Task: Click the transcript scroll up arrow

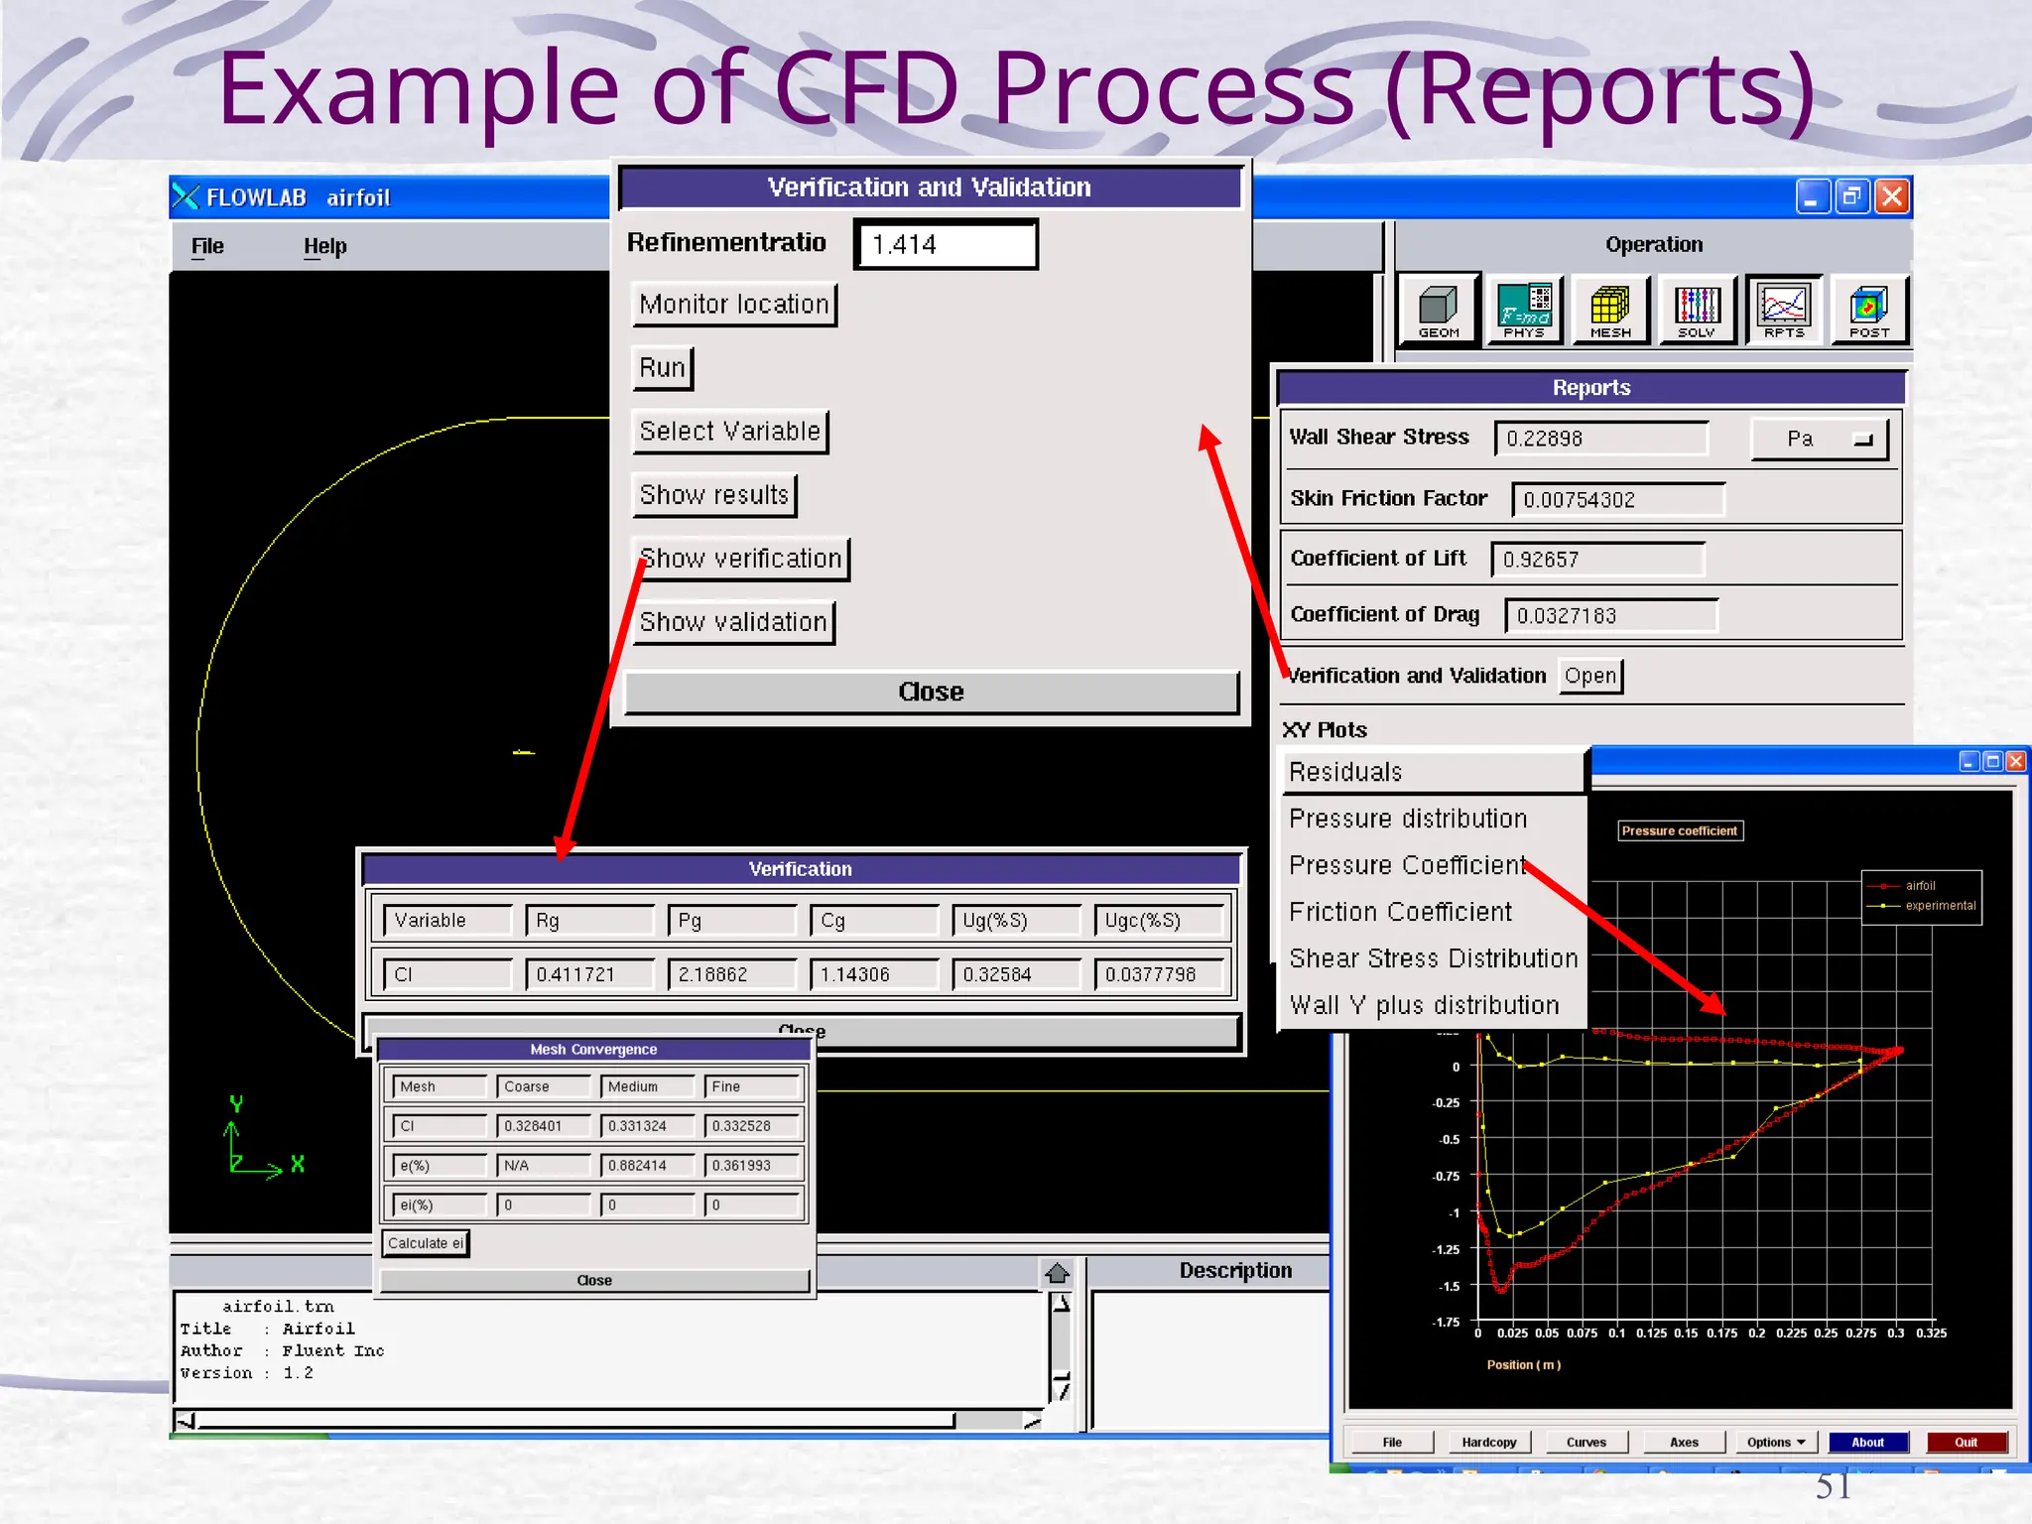Action: 1061,1304
